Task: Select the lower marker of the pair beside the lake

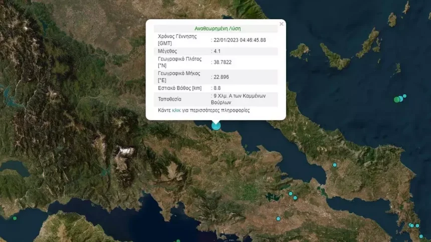Action: tap(295, 198)
